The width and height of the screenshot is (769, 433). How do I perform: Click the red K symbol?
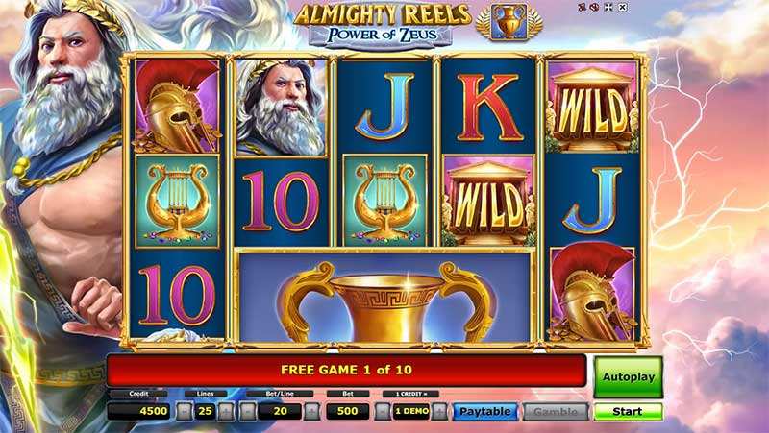pos(488,107)
